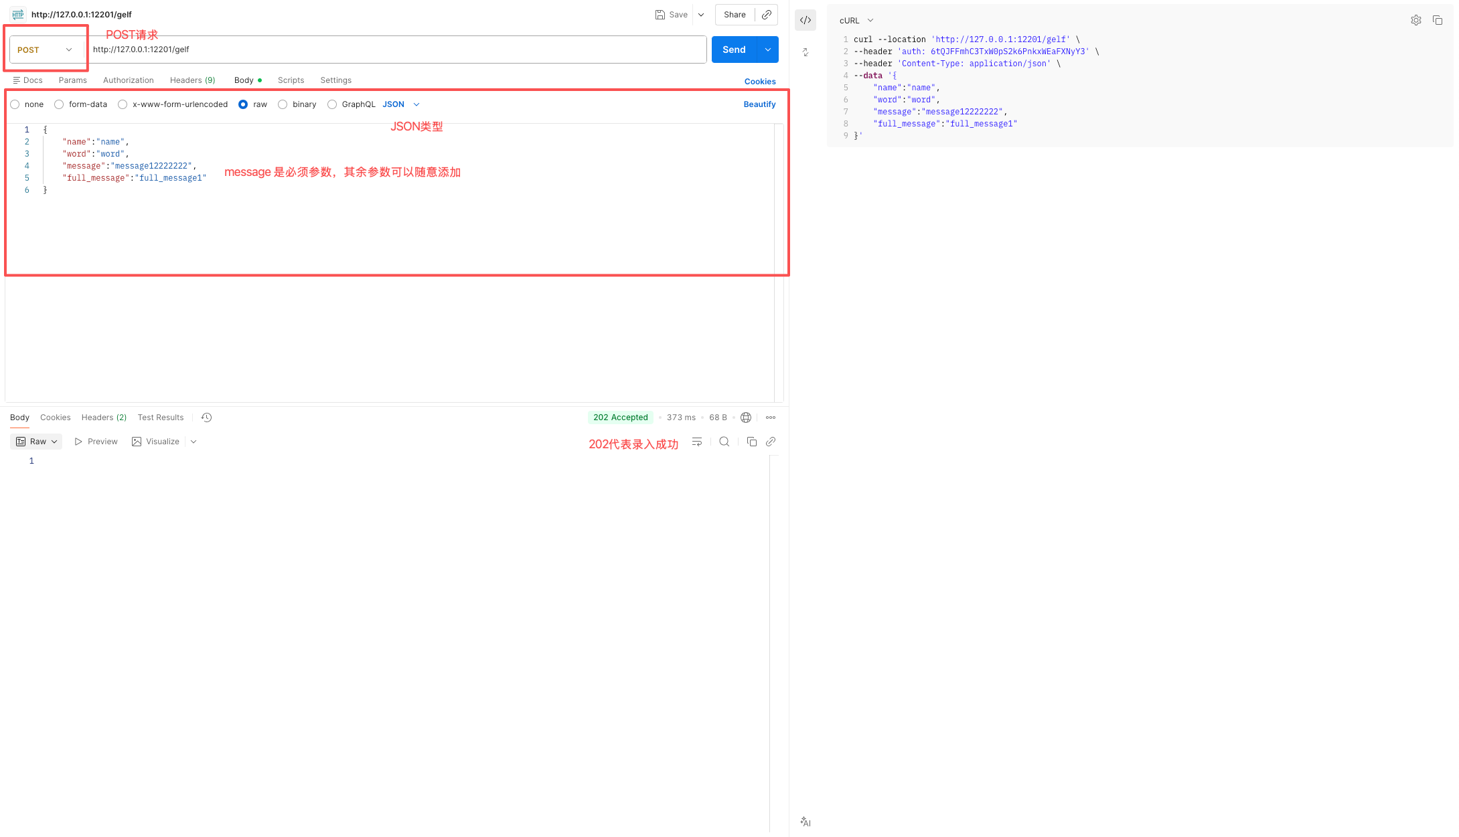Click the network globe icon in response bar
The width and height of the screenshot is (1459, 837).
[x=746, y=417]
